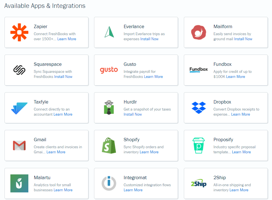
Task: Click the Gusto wordmark logo
Action: [x=109, y=70]
